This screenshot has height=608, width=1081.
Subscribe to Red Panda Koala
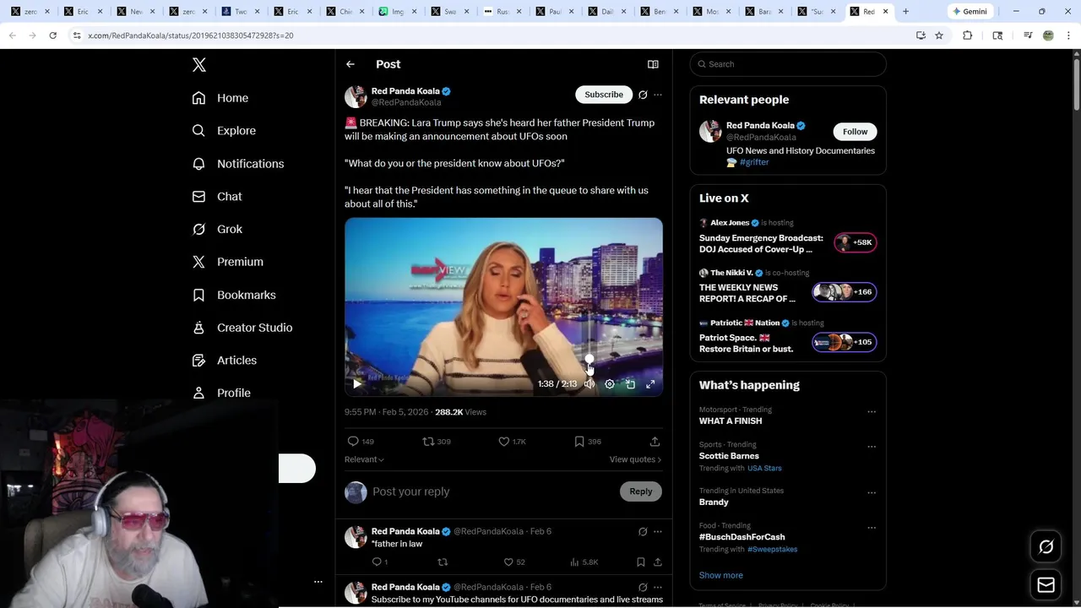click(x=604, y=95)
